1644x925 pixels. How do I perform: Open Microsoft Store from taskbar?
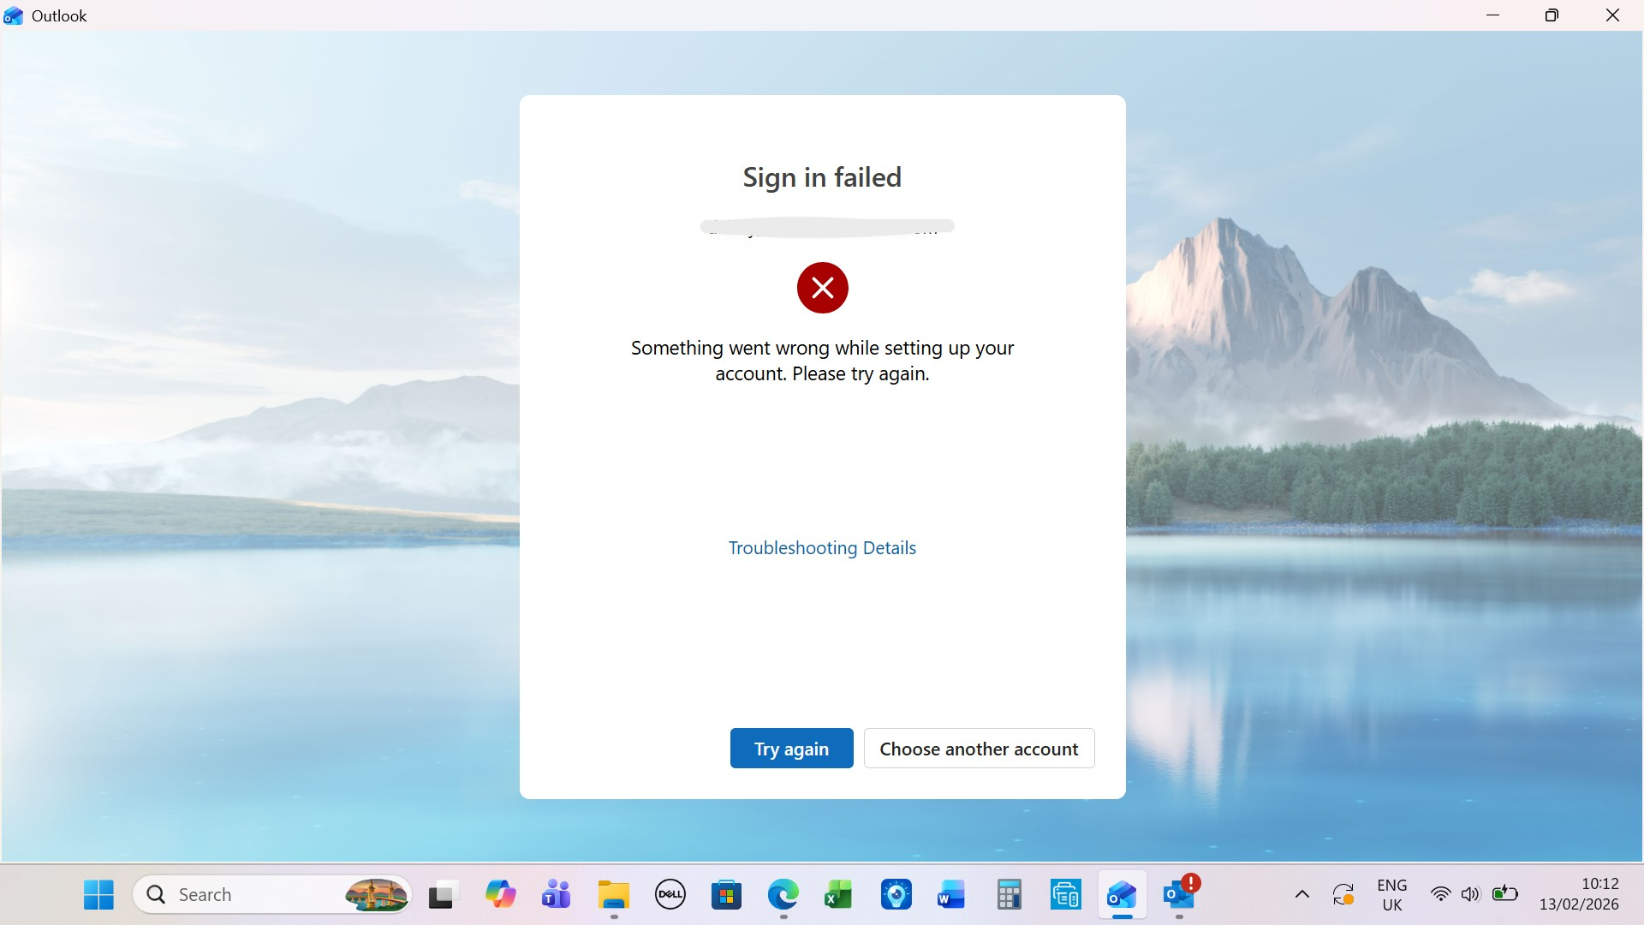click(726, 895)
